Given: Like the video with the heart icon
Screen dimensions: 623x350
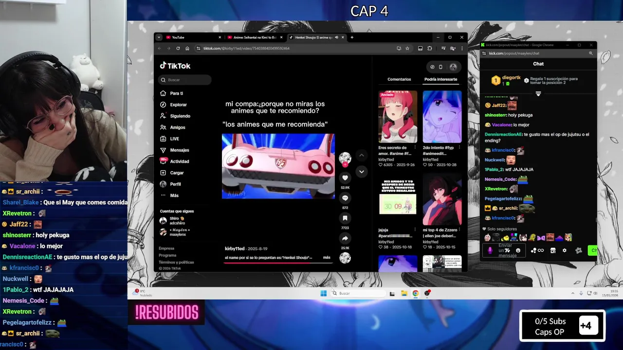Looking at the screenshot, I should 345,178.
